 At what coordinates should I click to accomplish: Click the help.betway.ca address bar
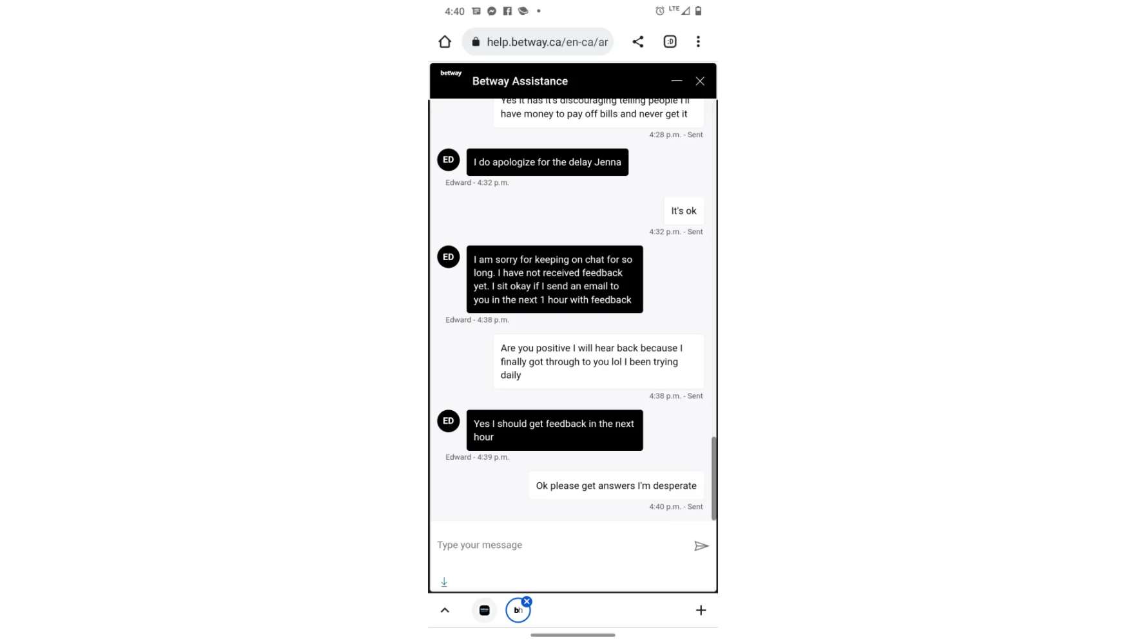[x=538, y=42]
